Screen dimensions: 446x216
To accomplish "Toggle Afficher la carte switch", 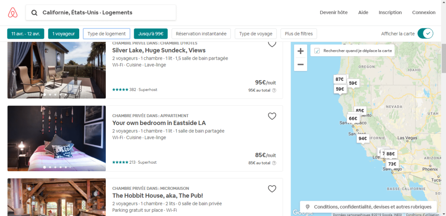I will click(425, 34).
